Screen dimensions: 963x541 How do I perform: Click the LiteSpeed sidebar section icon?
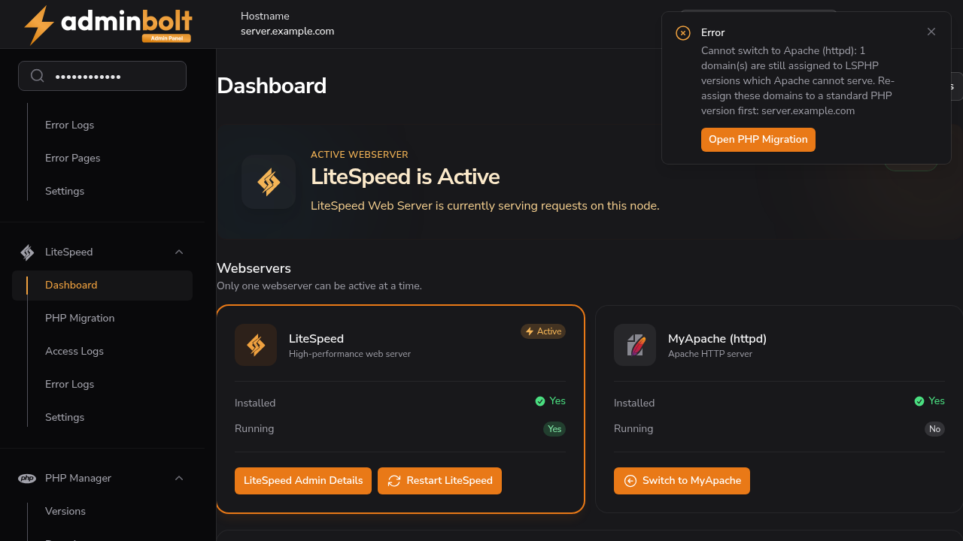[x=27, y=252]
